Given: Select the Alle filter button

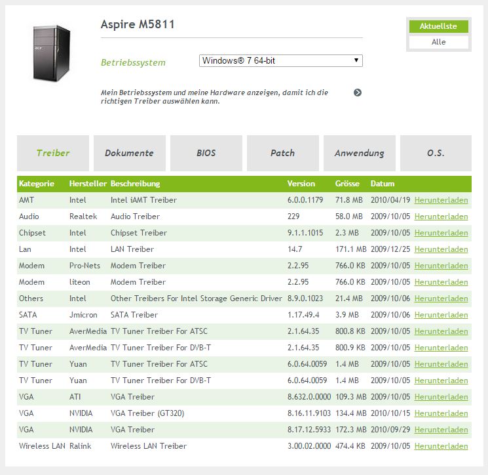Looking at the screenshot, I should tap(438, 42).
